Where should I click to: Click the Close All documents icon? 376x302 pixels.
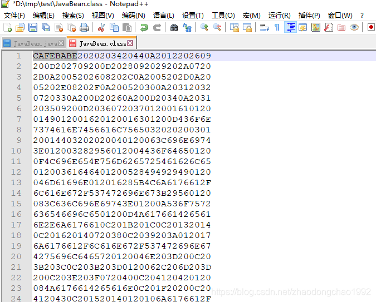click(x=71, y=27)
